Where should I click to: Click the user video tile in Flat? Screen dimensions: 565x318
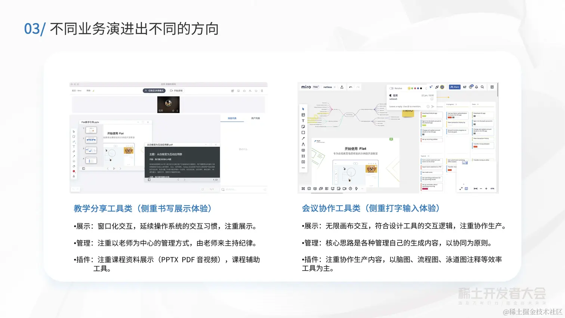(x=168, y=105)
